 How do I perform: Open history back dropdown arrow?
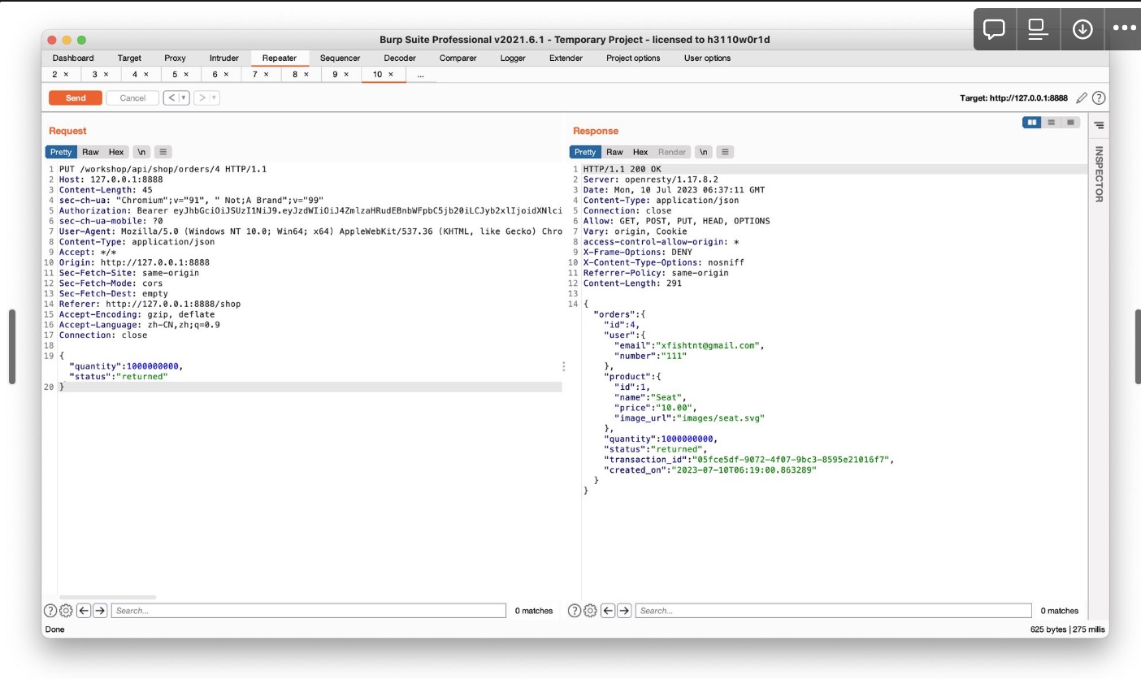pyautogui.click(x=184, y=98)
